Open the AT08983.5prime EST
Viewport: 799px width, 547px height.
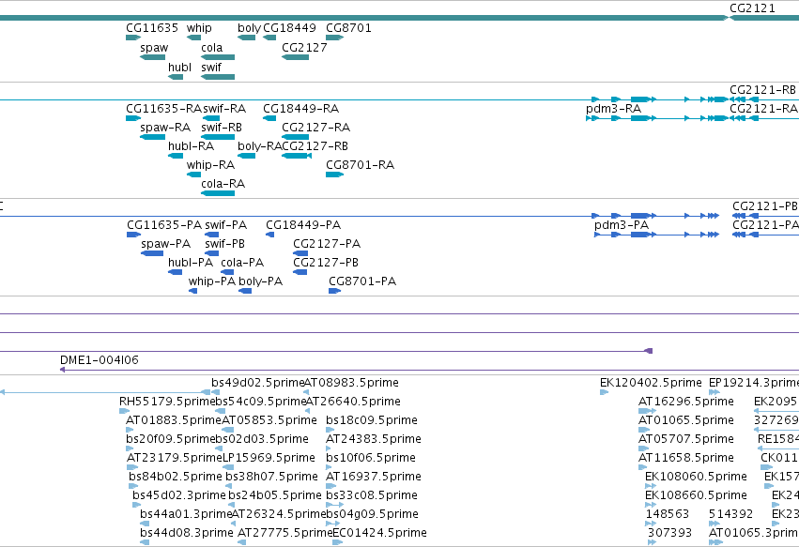(x=307, y=393)
